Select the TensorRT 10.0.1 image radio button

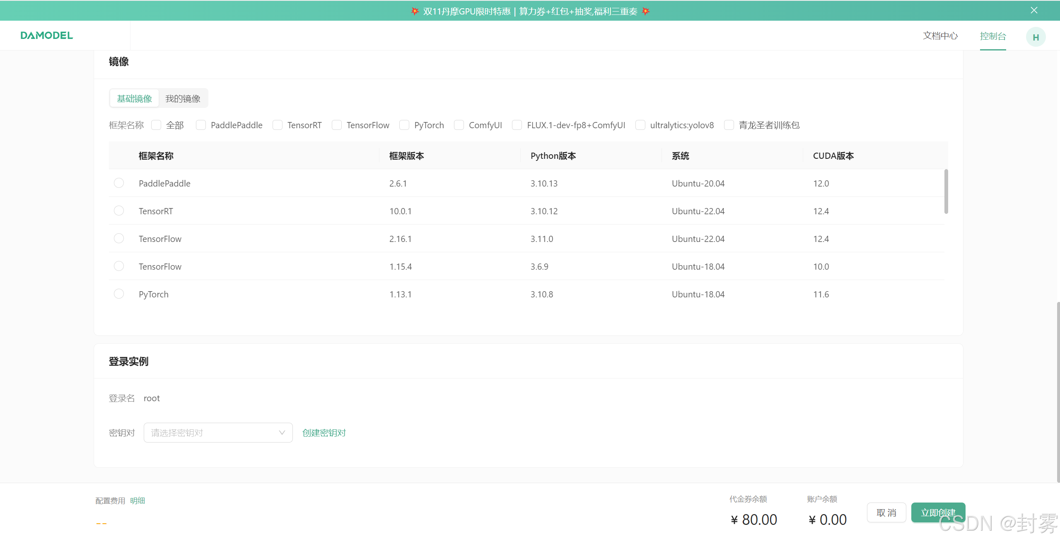119,211
